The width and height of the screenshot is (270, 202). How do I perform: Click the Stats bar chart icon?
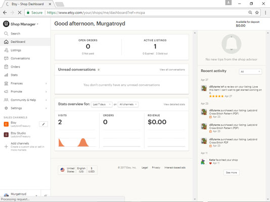click(x=6, y=75)
